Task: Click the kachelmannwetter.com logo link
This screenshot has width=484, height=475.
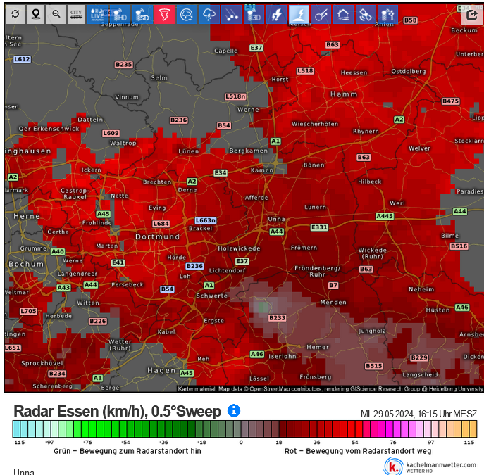Action: tap(430, 467)
